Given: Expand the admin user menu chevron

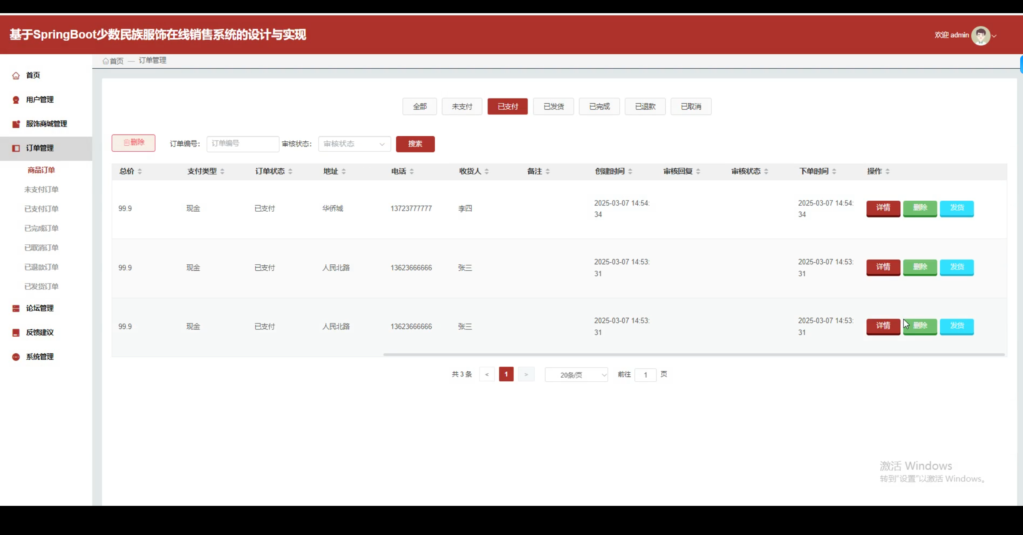Looking at the screenshot, I should click(994, 36).
